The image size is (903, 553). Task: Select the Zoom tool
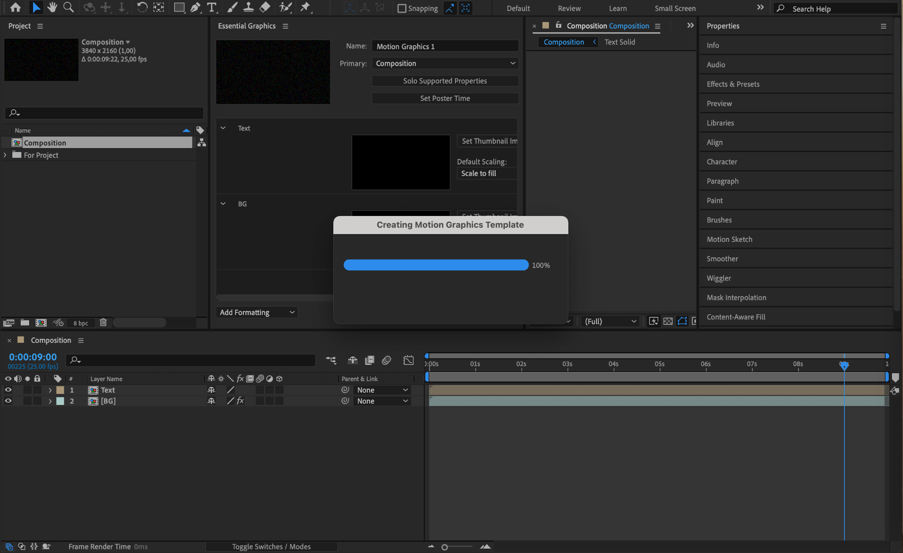pos(68,7)
